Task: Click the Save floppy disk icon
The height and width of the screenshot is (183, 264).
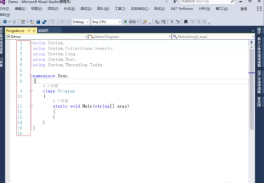Action: click(x=38, y=22)
